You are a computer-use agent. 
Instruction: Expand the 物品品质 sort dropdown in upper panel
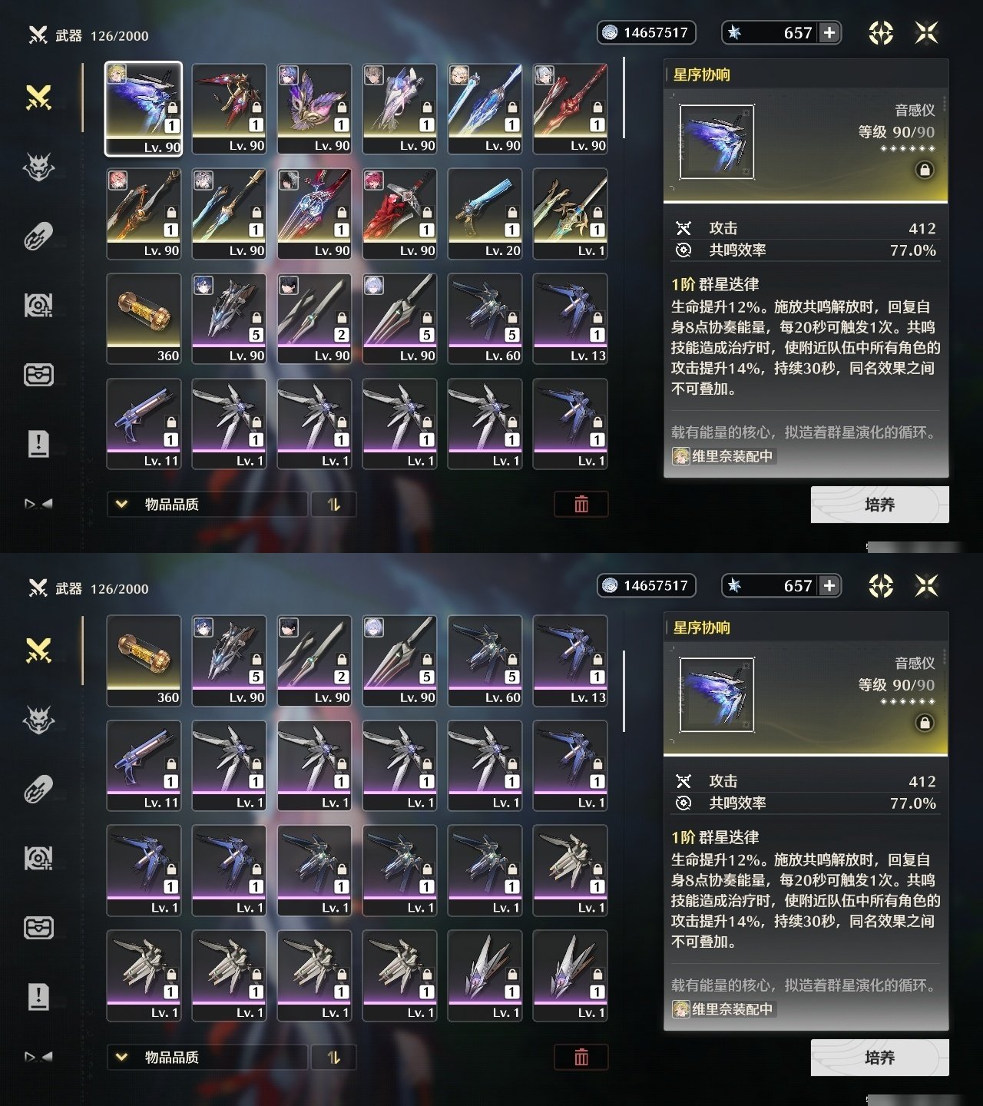click(207, 504)
